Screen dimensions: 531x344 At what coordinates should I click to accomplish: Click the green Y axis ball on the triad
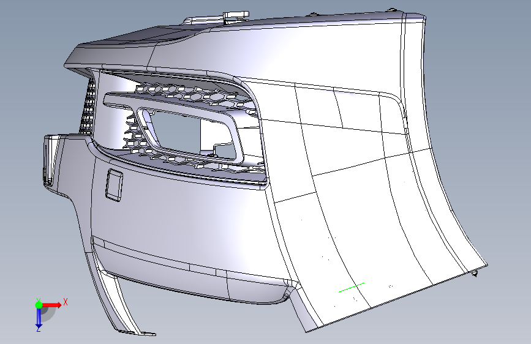tap(39, 305)
